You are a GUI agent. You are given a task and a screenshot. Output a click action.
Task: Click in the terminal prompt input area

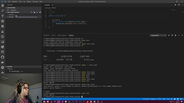82,97
